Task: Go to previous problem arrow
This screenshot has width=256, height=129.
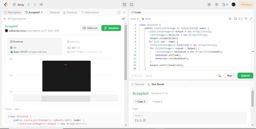Action: click(28, 4)
